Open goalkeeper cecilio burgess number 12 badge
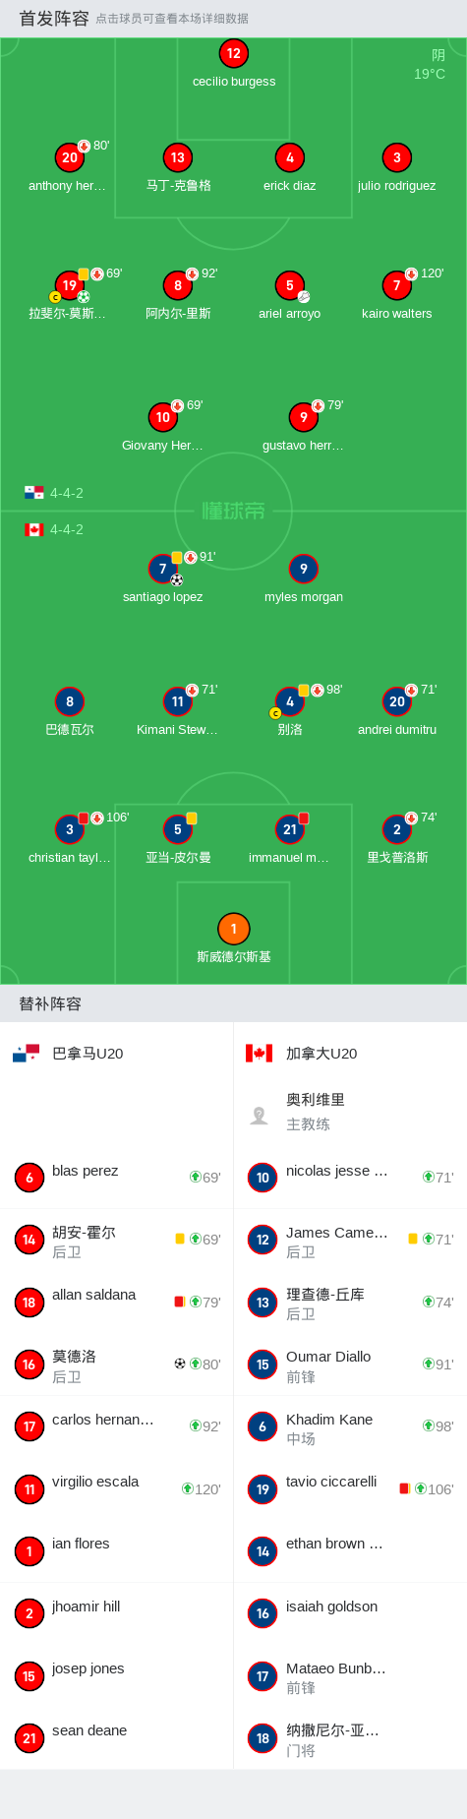Image resolution: width=467 pixels, height=1819 pixels. click(x=233, y=54)
